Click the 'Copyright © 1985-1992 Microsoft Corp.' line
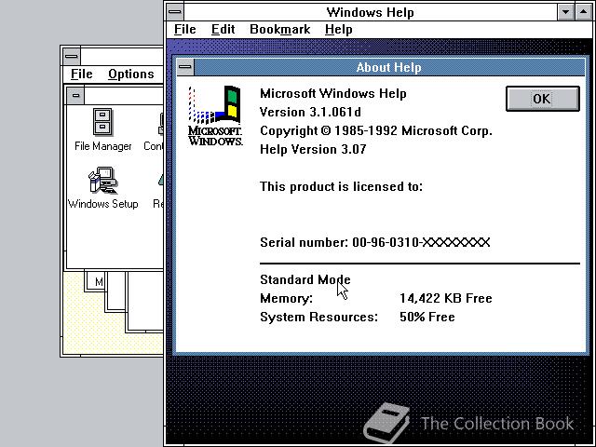Viewport: 596px width, 447px height. [x=376, y=130]
